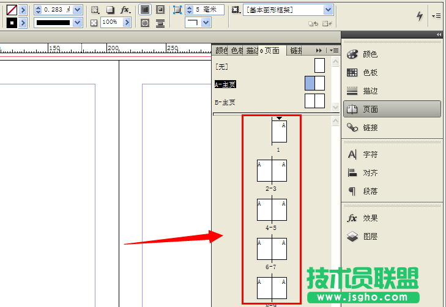
Task: Open the opacity slider arrow
Action: click(127, 22)
